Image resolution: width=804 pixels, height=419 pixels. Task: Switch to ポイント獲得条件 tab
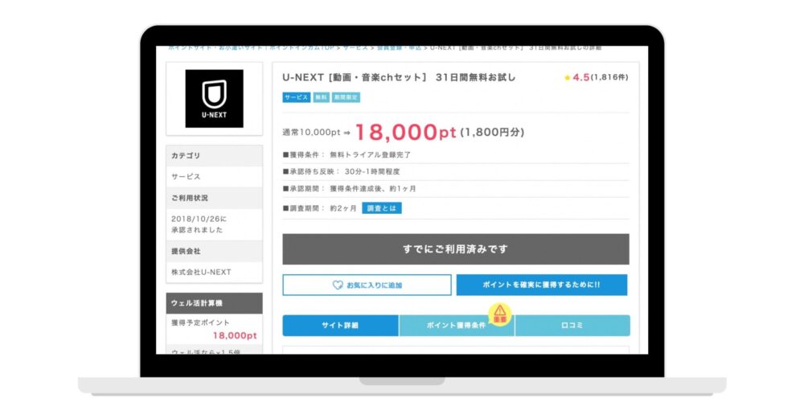click(457, 326)
